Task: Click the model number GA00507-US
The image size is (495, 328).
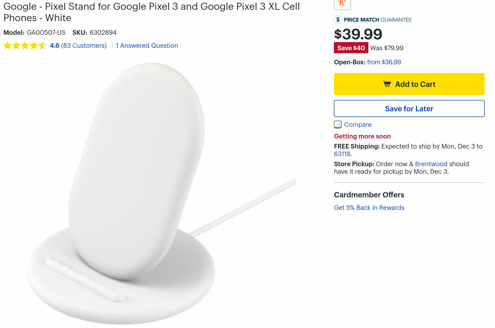Action: click(46, 33)
